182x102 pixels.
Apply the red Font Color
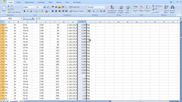click(x=47, y=11)
